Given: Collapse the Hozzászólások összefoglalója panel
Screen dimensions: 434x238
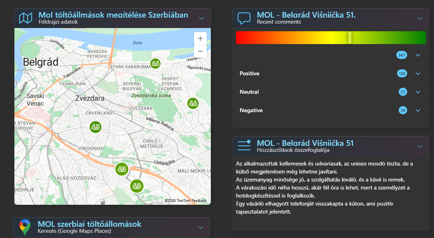Looking at the screenshot, I should coord(420,146).
